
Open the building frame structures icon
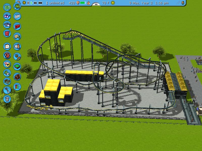17,77
